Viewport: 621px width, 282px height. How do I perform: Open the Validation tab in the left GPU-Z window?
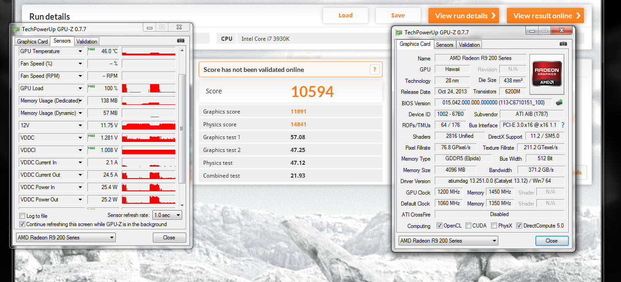(86, 42)
